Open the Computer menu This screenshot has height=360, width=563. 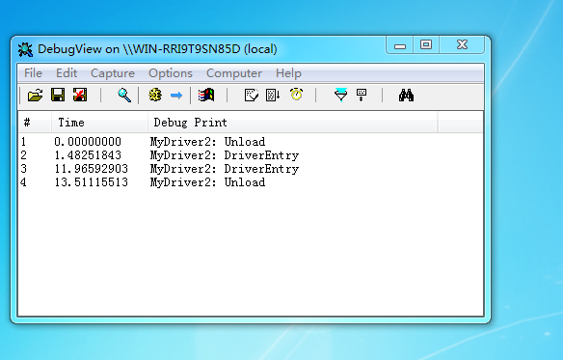tap(234, 73)
